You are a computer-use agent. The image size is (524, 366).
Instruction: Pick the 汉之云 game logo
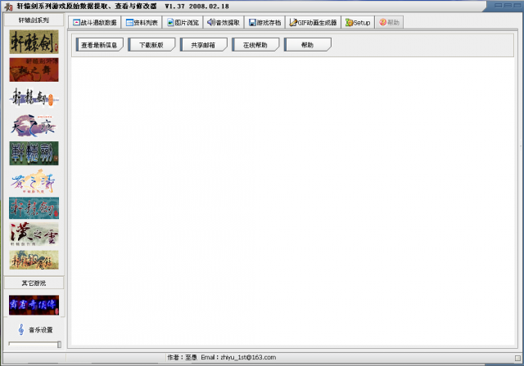coord(34,234)
